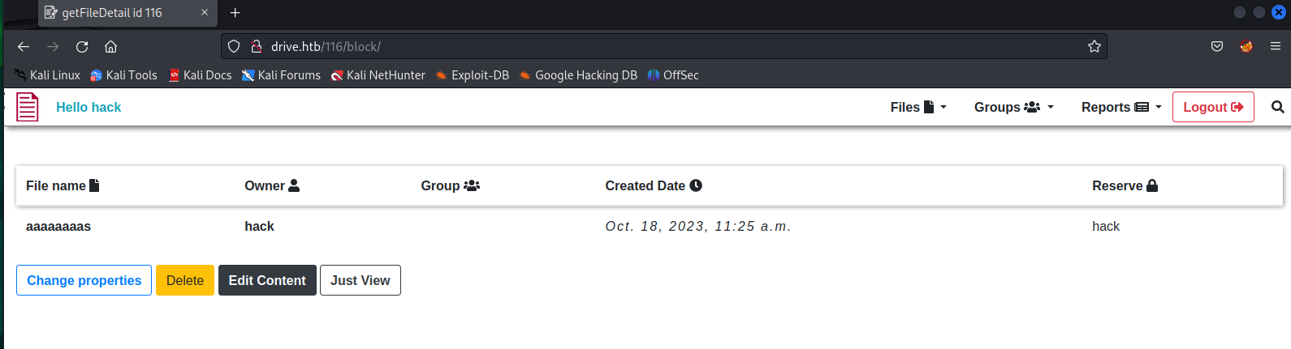Go to the browser home page icon
This screenshot has height=349, width=1291.
click(x=111, y=46)
